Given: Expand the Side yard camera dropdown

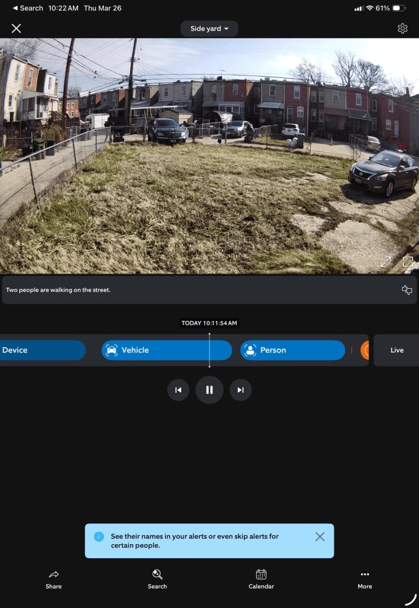Looking at the screenshot, I should click(x=209, y=29).
